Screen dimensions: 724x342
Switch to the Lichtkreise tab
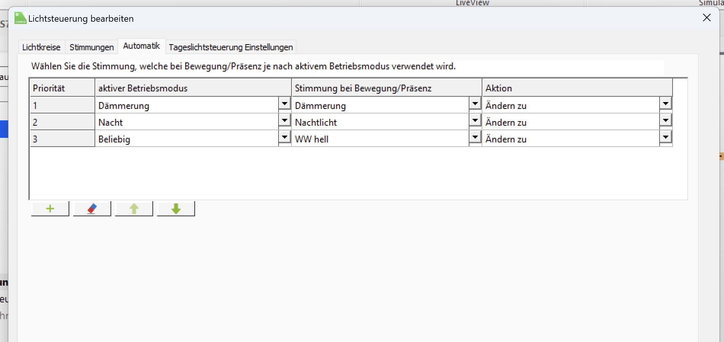coord(41,47)
